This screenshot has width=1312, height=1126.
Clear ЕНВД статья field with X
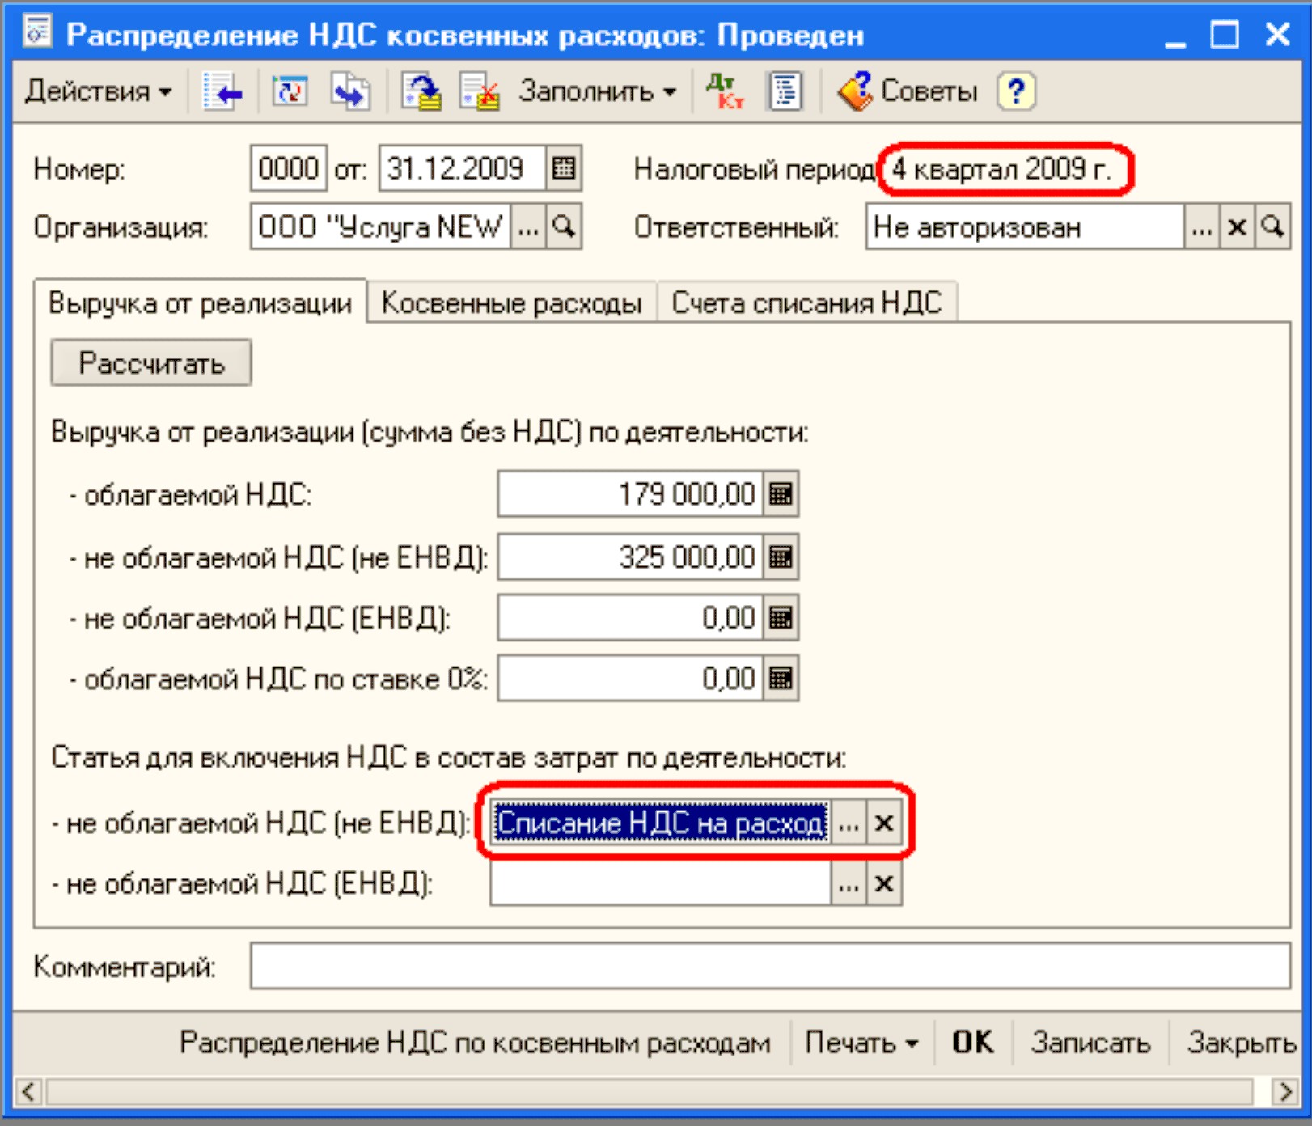point(884,883)
